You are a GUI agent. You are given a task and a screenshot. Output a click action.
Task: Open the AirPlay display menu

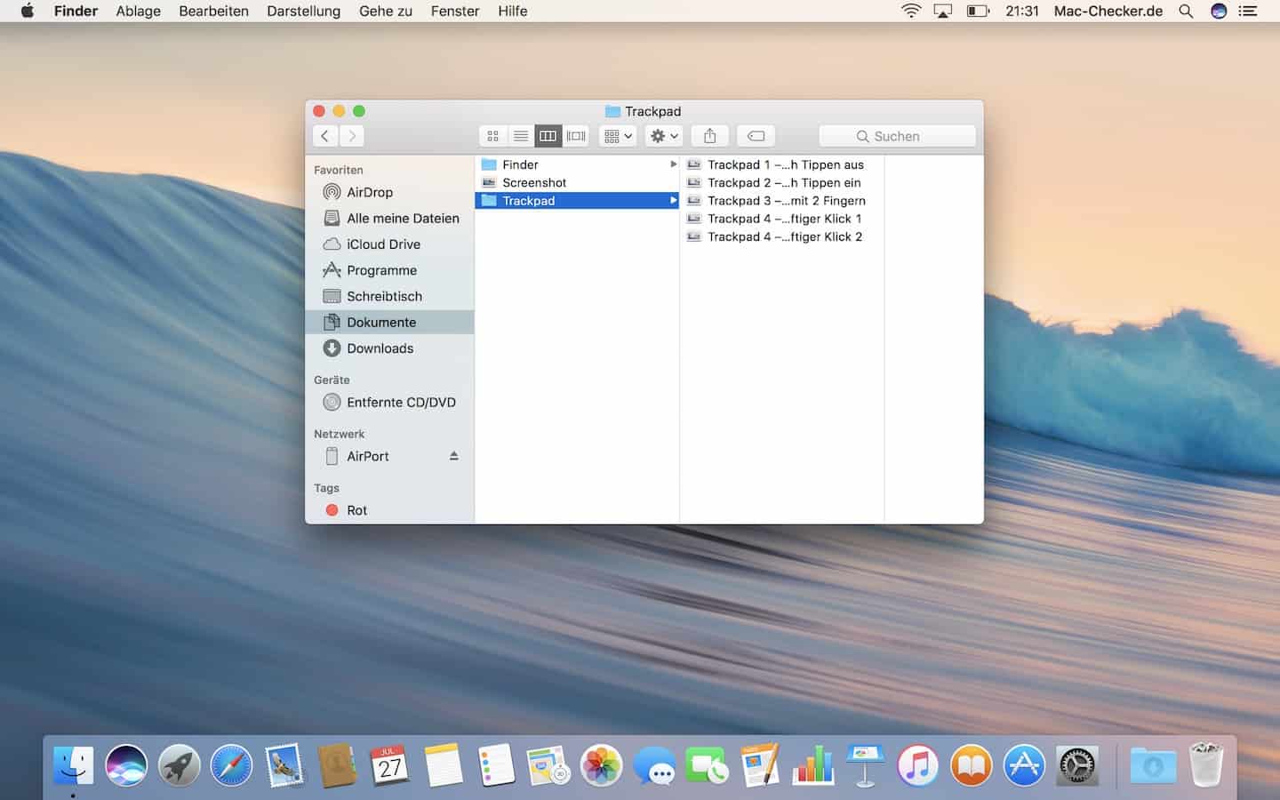(x=943, y=11)
